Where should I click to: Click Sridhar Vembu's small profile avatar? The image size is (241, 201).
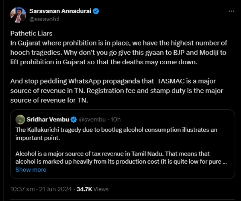pos(20,119)
